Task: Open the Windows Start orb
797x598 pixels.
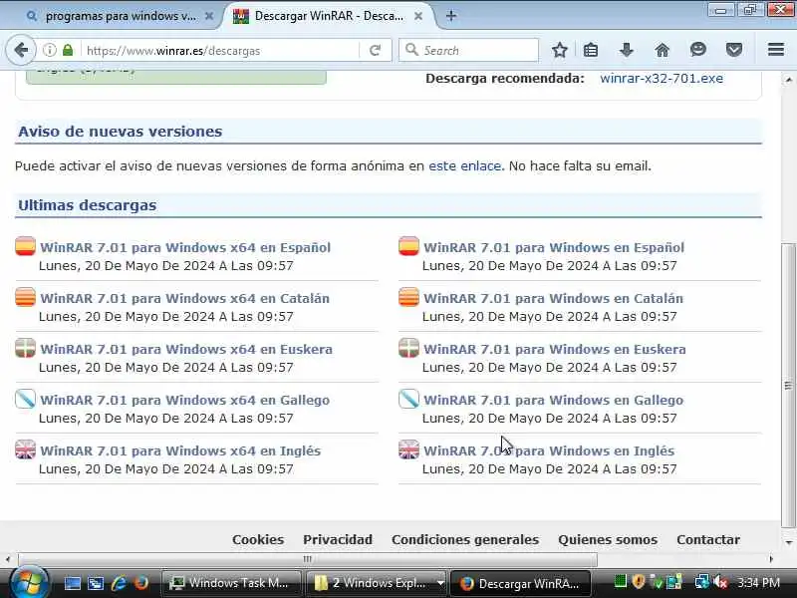Action: pyautogui.click(x=29, y=582)
